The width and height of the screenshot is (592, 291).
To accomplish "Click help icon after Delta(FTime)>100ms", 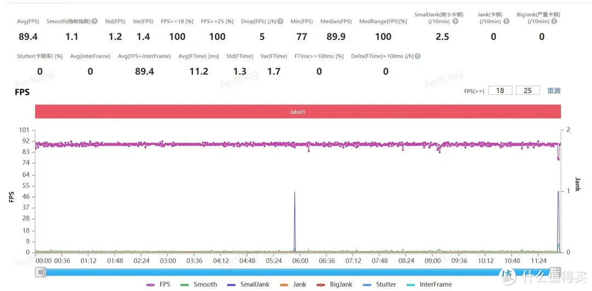I will (418, 56).
